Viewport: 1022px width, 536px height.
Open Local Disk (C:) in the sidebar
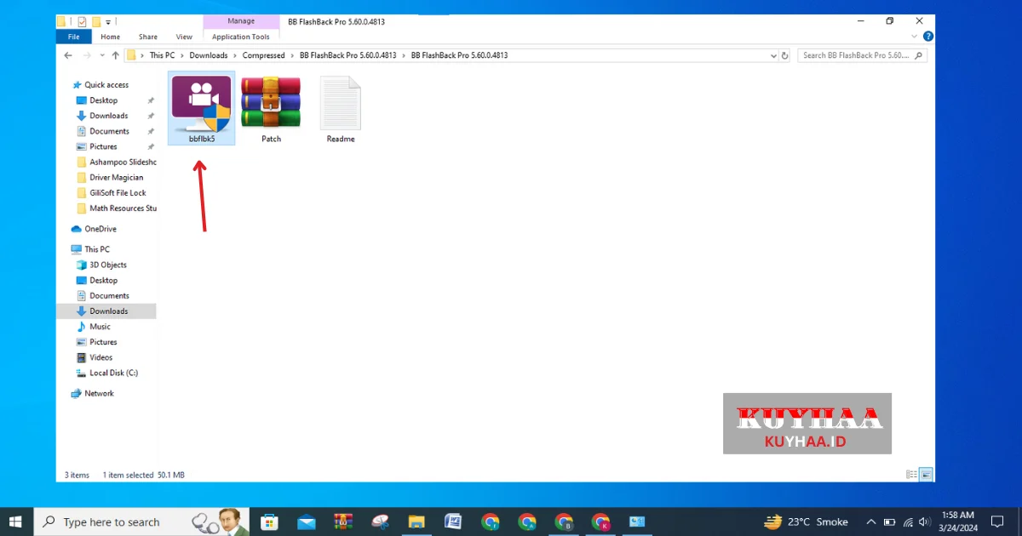(x=113, y=373)
